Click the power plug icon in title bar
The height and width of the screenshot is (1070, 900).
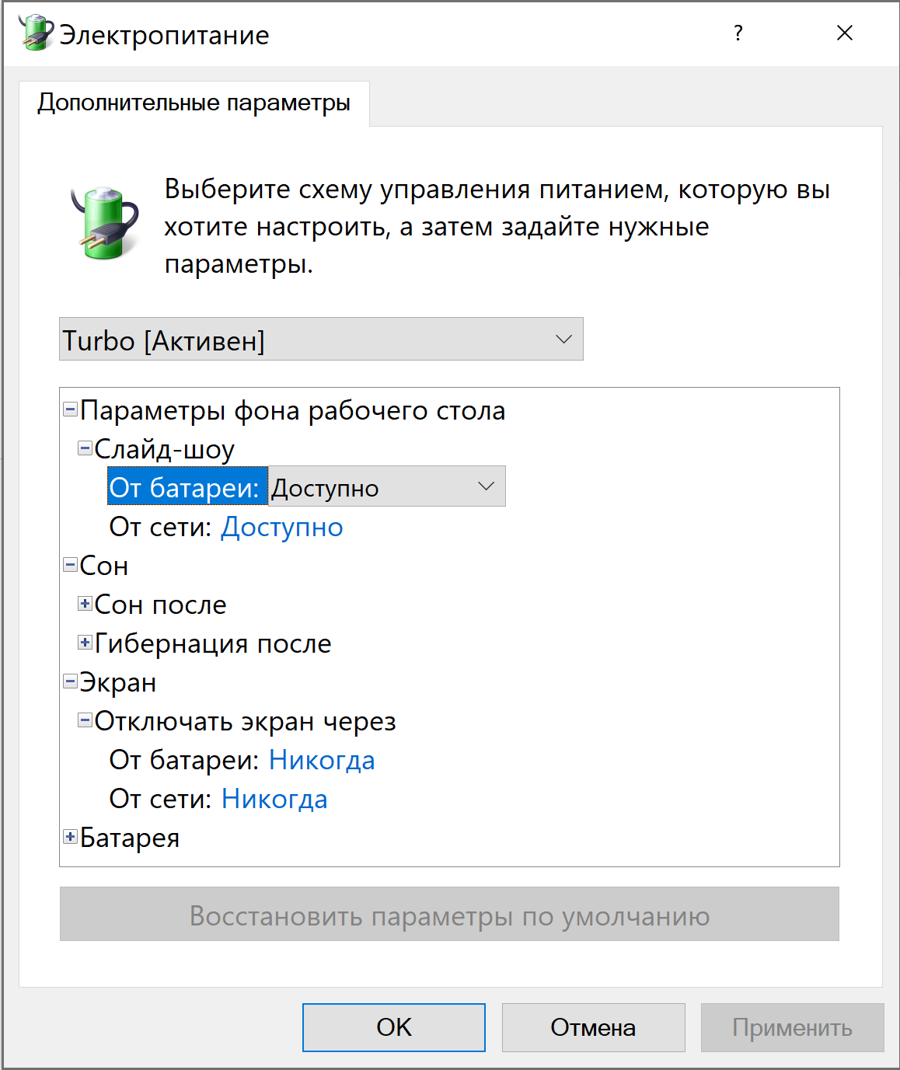35,33
